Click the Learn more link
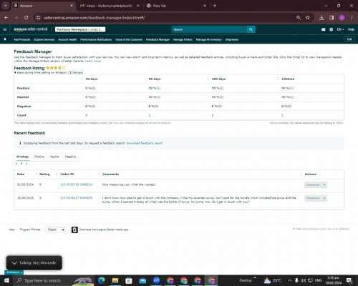358x286 pixels. pos(93,61)
